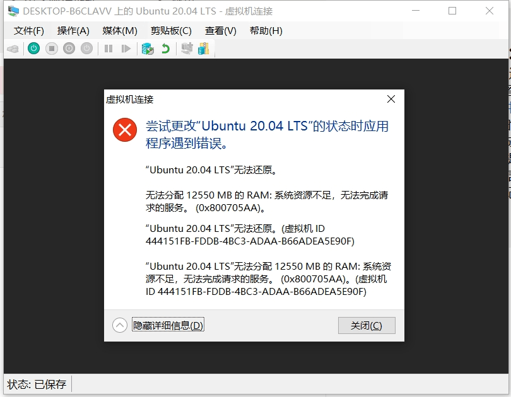Screen dimensions: 511x397
Task: Open the 文件(F) menu
Action: click(28, 31)
